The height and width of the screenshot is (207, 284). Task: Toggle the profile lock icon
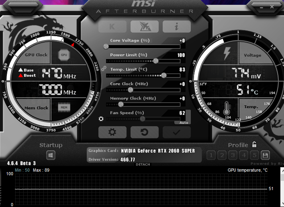254,144
